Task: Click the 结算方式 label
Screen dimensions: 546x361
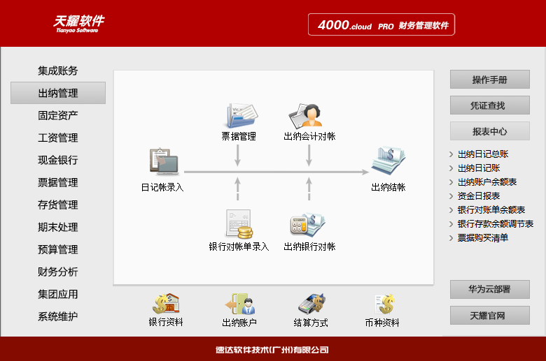Action: [311, 323]
